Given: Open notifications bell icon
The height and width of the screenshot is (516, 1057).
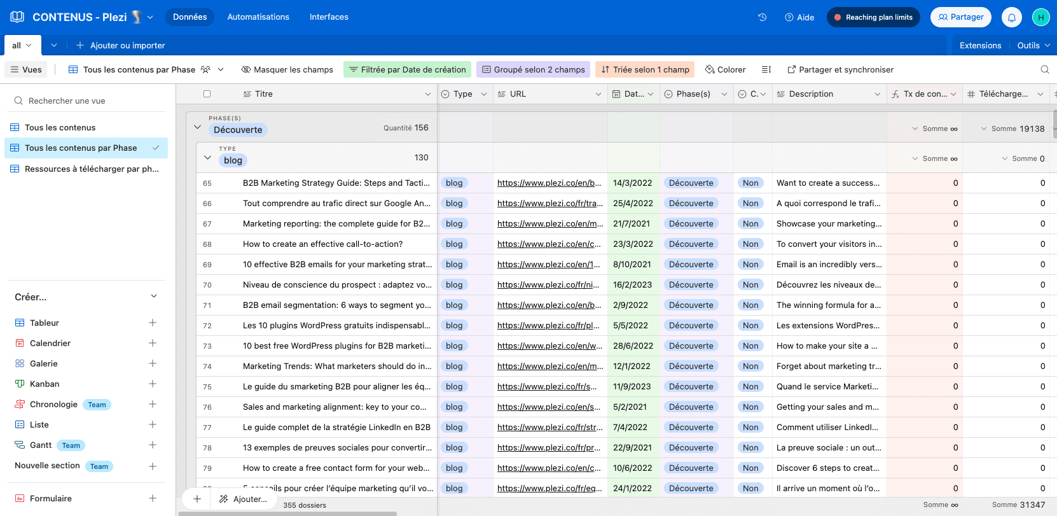Looking at the screenshot, I should 1011,17.
